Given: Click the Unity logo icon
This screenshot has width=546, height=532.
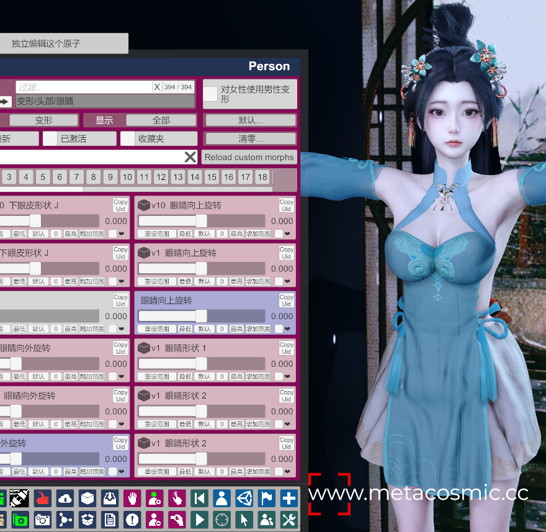Looking at the screenshot, I should 244,498.
